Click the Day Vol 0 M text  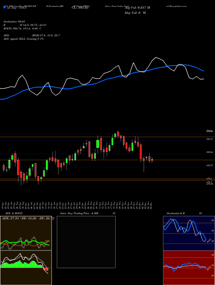135,13
